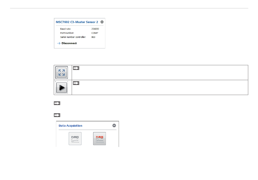The width and height of the screenshot is (258, 180).
Task: Click the Baud rate label
Action: point(65,29)
